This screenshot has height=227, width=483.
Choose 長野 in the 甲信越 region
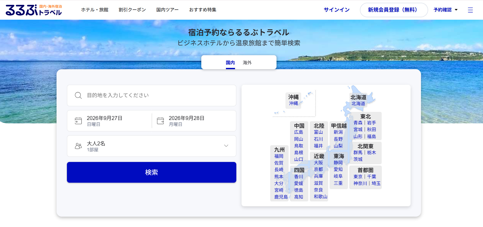[x=338, y=139]
